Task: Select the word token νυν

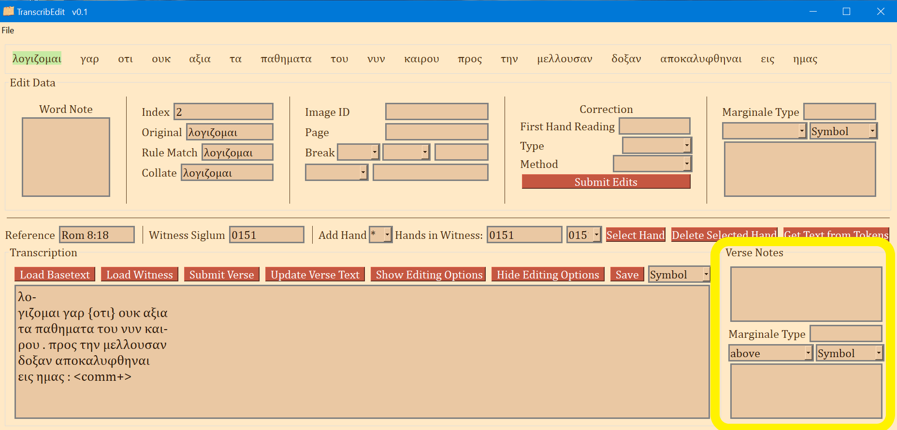Action: tap(376, 59)
